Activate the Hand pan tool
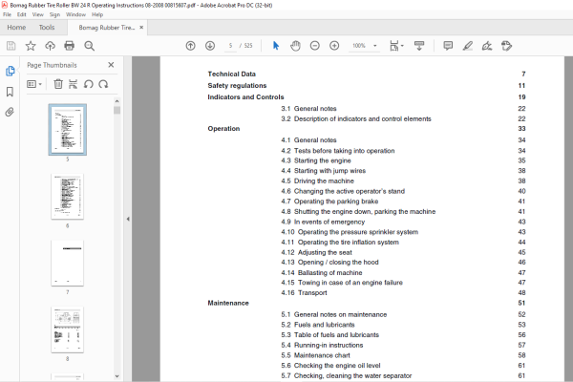The width and height of the screenshot is (573, 382). (295, 46)
